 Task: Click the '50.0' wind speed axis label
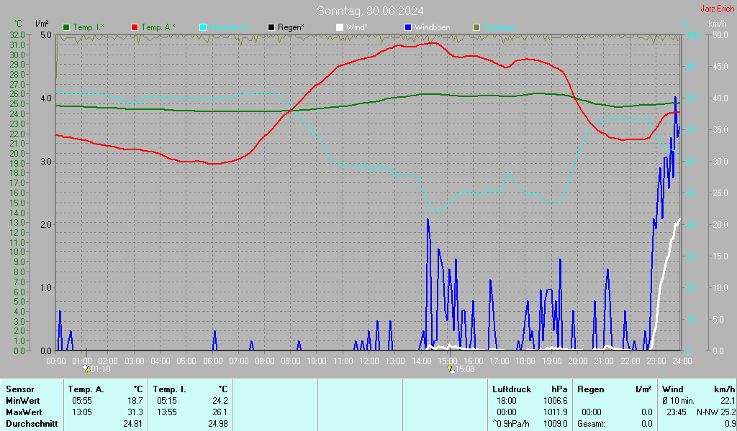[x=720, y=34]
